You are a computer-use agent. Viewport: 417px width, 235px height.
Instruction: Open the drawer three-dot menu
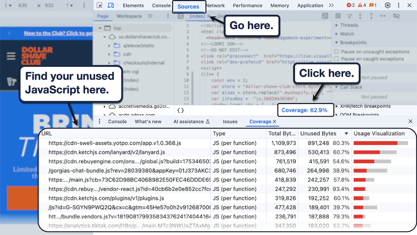99,122
